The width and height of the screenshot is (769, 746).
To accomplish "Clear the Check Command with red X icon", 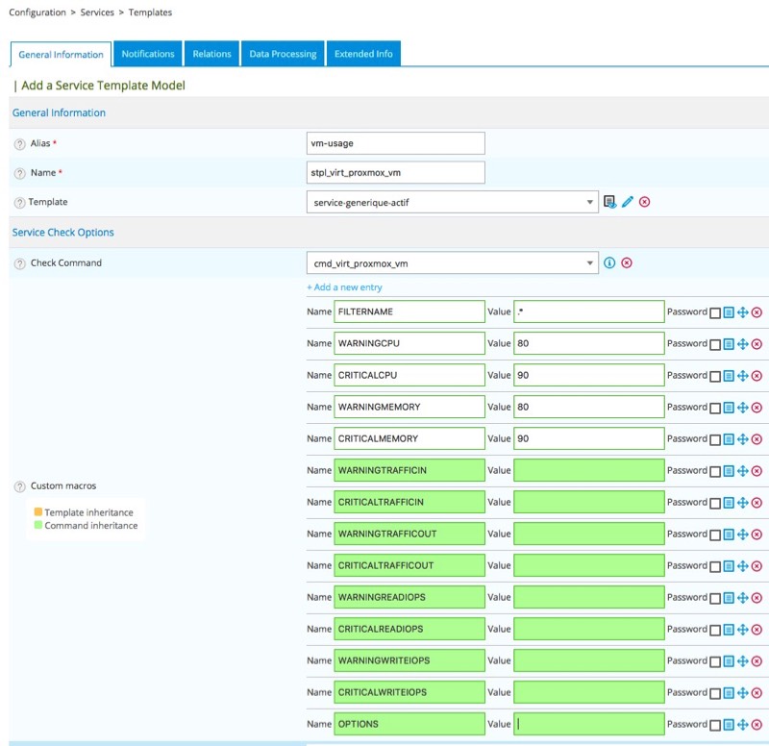I will pyautogui.click(x=627, y=263).
